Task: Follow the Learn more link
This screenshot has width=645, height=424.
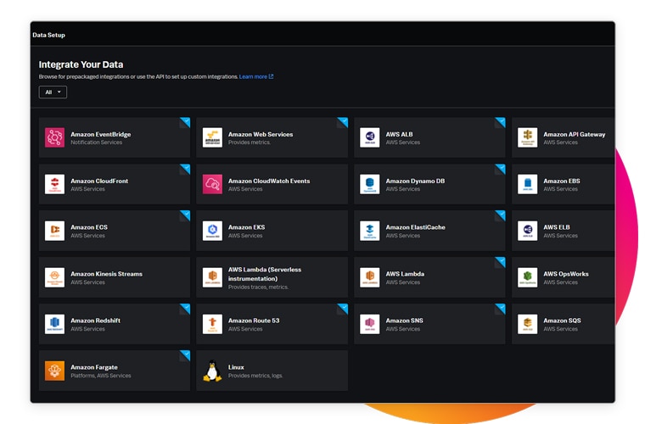Action: tap(253, 76)
